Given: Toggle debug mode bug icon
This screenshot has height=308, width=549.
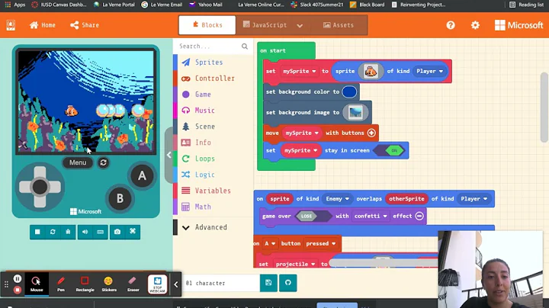Looking at the screenshot, I should [68, 232].
